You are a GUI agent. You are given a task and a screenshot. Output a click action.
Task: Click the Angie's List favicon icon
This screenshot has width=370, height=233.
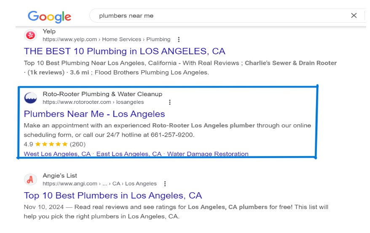click(30, 180)
